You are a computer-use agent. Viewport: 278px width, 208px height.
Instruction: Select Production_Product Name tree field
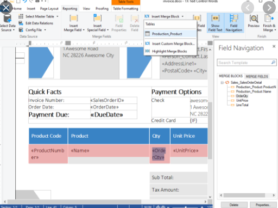pos(254,91)
